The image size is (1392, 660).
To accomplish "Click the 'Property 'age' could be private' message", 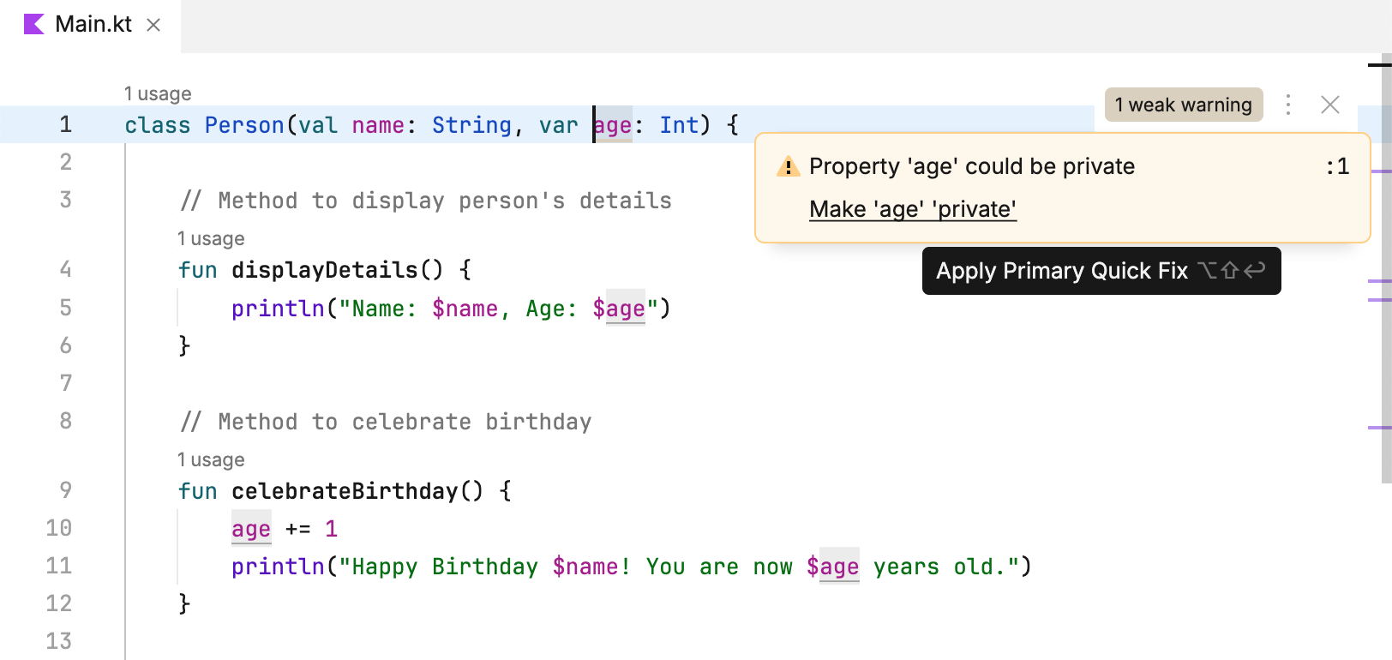I will click(972, 166).
